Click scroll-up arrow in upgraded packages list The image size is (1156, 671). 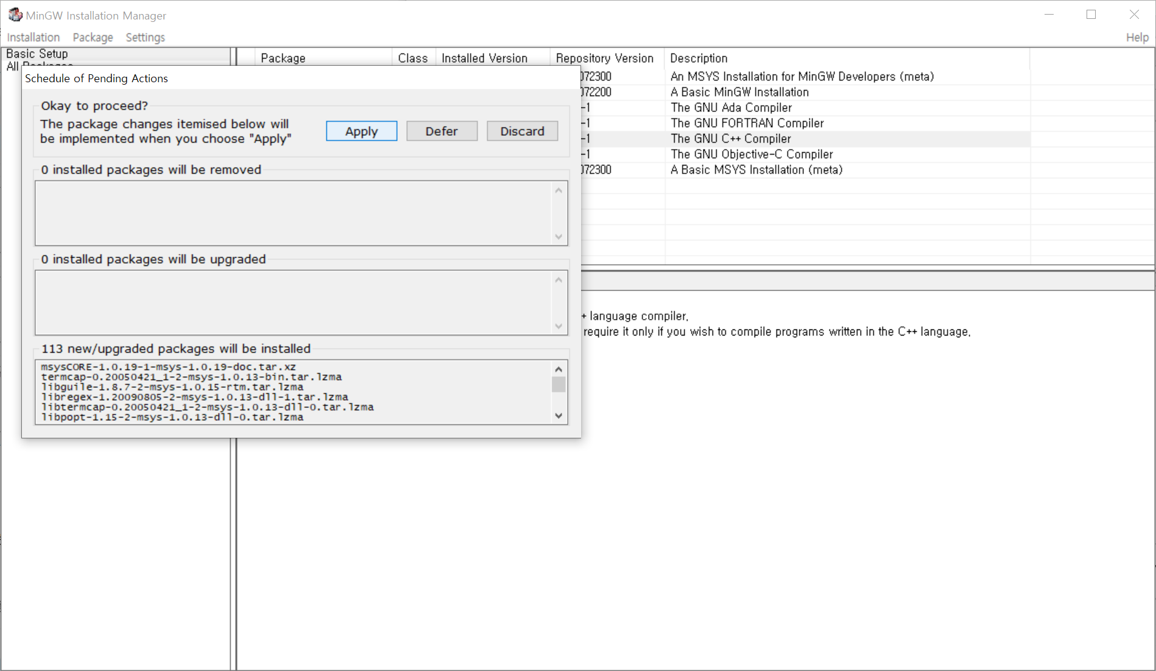coord(559,279)
